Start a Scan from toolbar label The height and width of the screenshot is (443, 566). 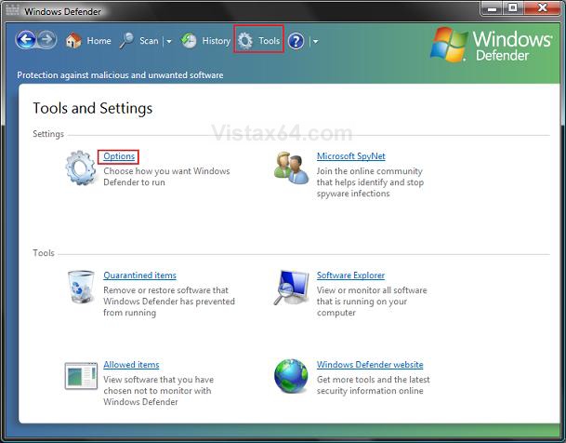[149, 41]
